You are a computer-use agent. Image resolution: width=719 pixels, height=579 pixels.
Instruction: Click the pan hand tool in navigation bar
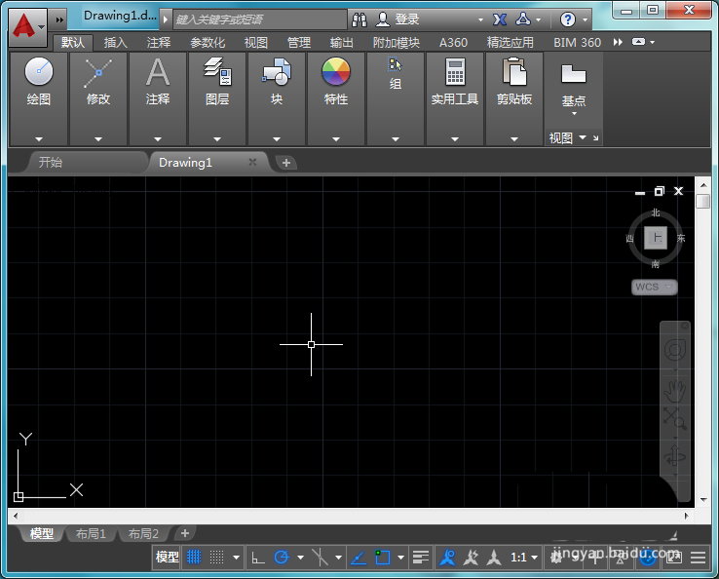[675, 391]
